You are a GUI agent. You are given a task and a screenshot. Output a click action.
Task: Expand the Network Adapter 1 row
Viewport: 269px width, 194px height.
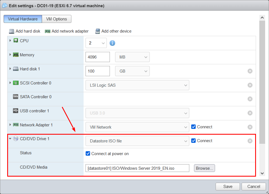pyautogui.click(x=10, y=125)
